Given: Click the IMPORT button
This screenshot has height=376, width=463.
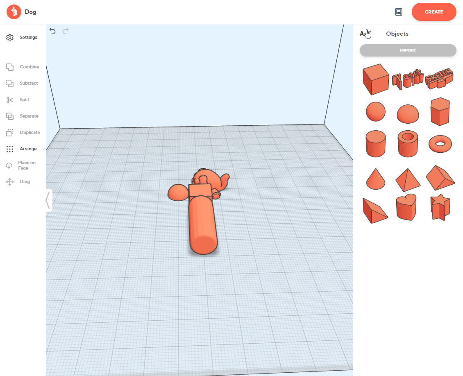Looking at the screenshot, I should (x=408, y=50).
